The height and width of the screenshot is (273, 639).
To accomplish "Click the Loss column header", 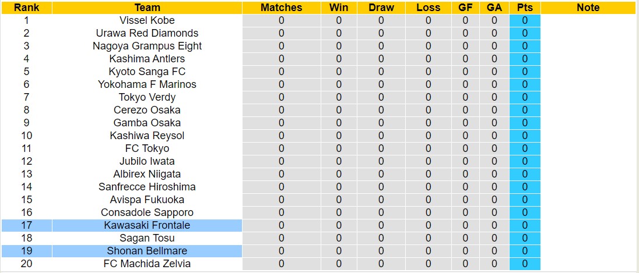I will pos(429,8).
